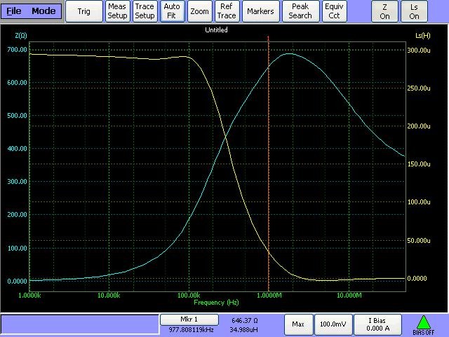Image resolution: width=449 pixels, height=337 pixels.
Task: Open Meas Setup
Action: pos(117,11)
